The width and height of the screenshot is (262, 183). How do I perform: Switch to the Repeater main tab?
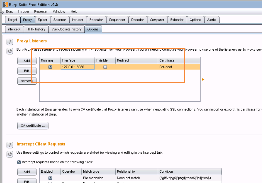[96, 20]
